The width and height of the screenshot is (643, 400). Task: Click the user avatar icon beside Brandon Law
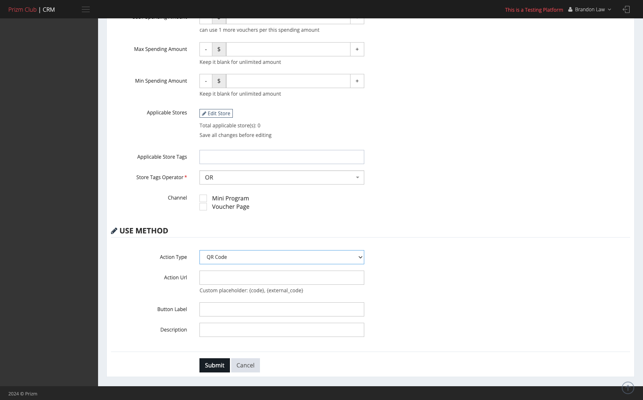pyautogui.click(x=570, y=10)
